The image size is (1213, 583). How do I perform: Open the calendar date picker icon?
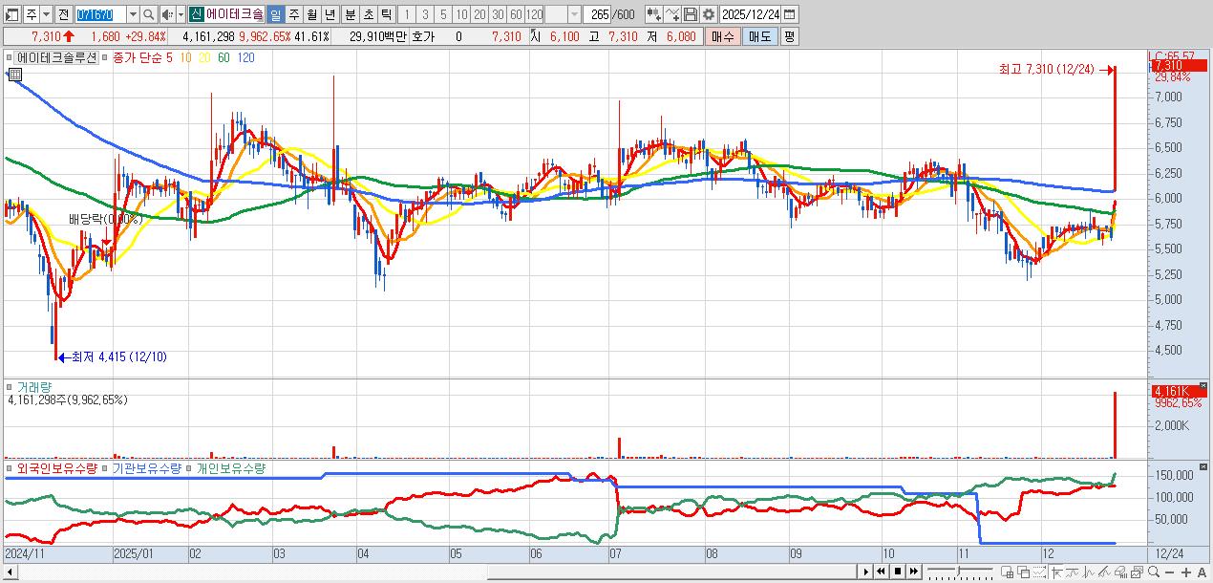coord(790,15)
